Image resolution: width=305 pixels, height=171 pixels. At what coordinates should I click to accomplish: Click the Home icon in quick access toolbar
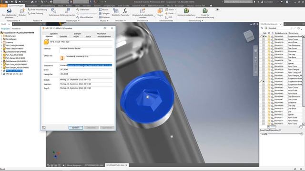click(x=32, y=2)
